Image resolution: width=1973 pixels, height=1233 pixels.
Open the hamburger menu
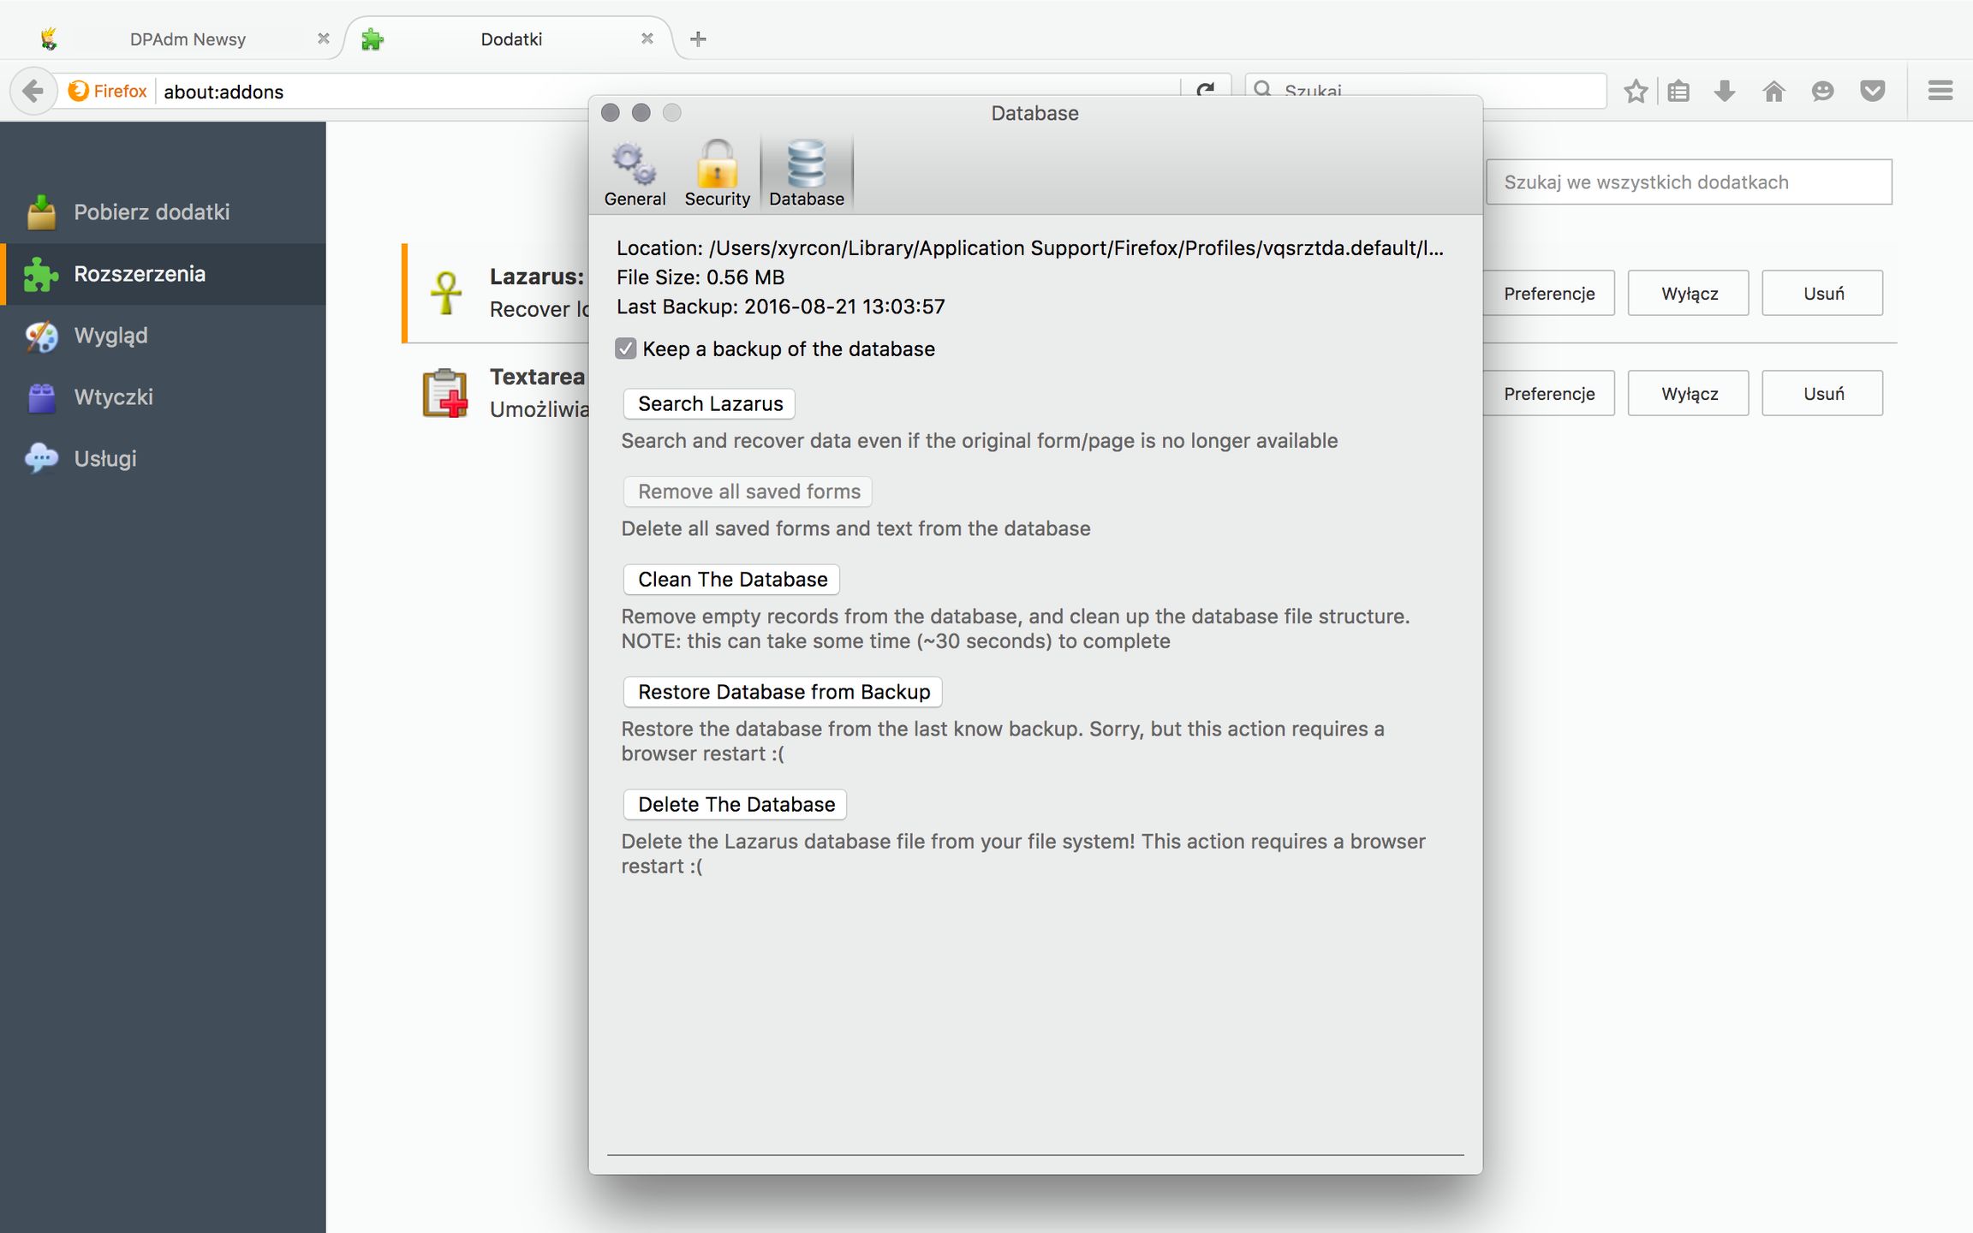(1940, 91)
